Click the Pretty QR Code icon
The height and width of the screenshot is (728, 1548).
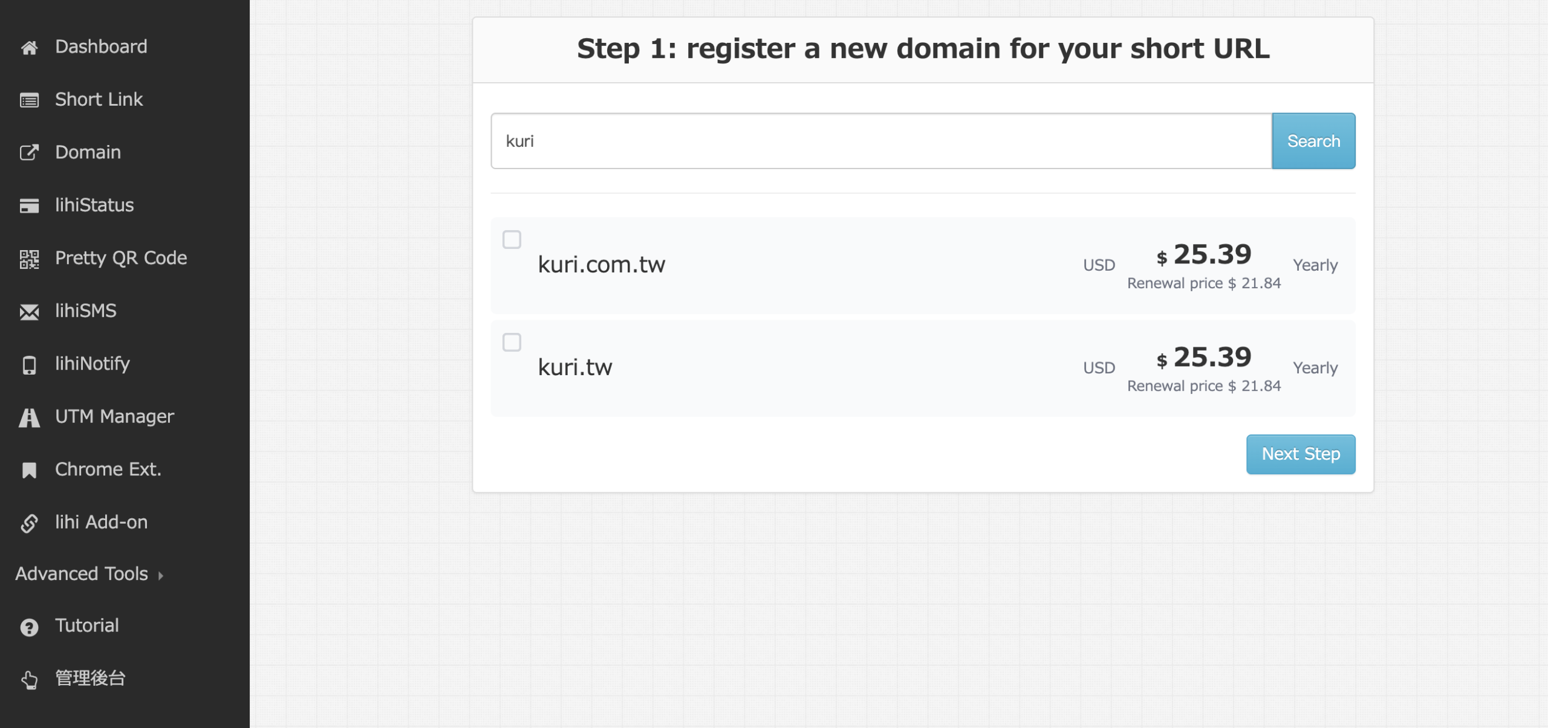tap(29, 259)
